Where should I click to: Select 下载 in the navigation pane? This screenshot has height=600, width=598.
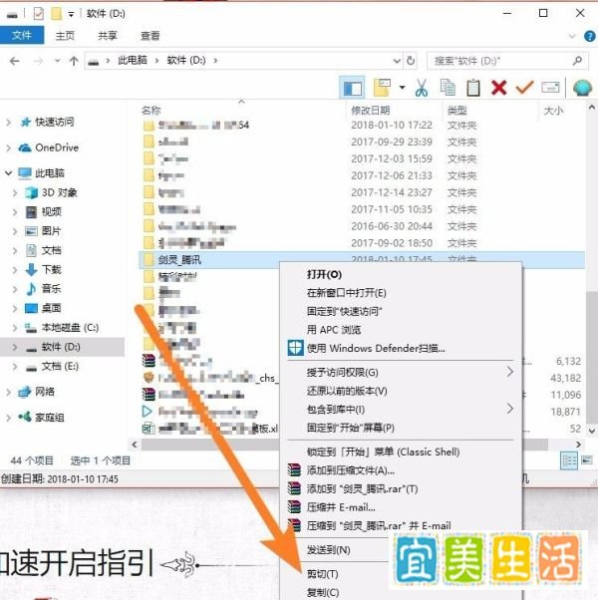click(51, 269)
